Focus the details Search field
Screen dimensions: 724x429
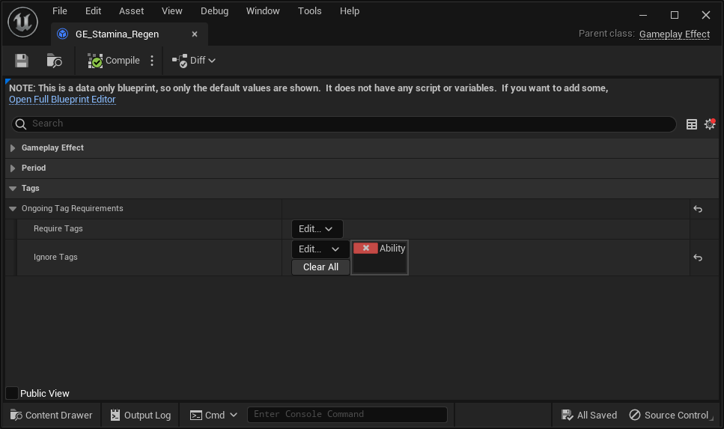pyautogui.click(x=344, y=124)
